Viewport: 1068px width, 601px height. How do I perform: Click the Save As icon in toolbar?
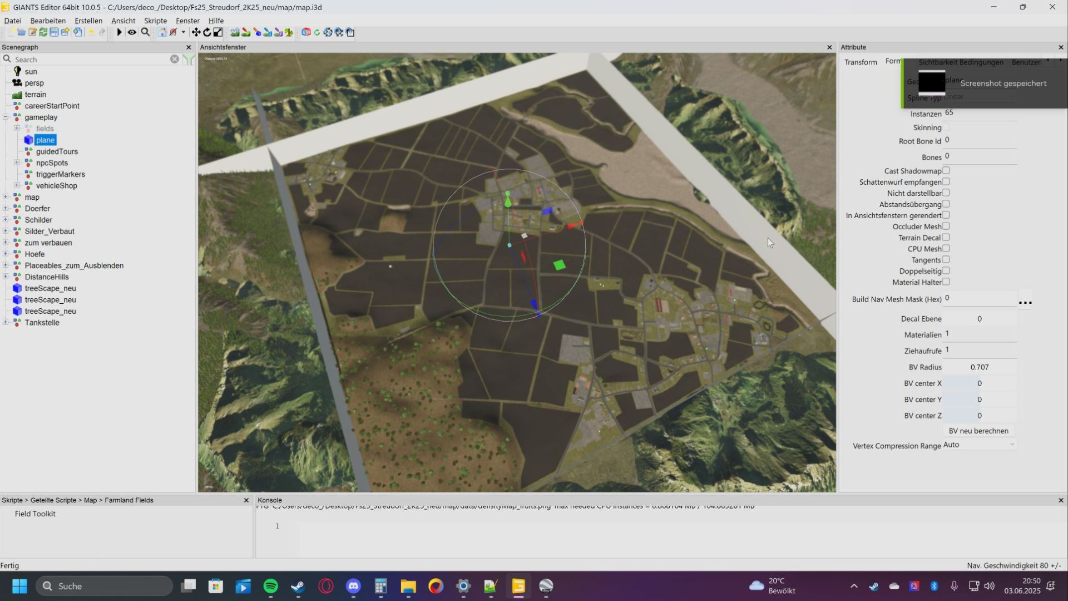tap(65, 32)
